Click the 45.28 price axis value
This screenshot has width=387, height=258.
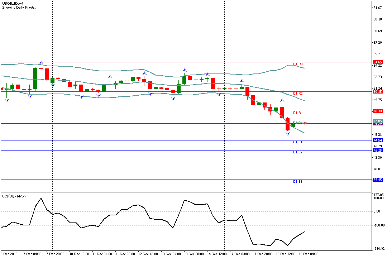(378, 135)
